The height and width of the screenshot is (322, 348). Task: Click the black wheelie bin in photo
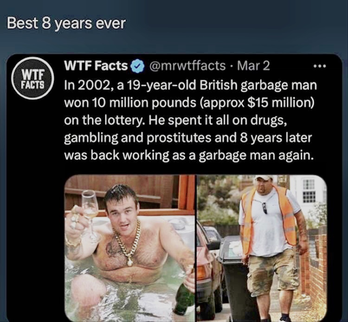click(236, 280)
